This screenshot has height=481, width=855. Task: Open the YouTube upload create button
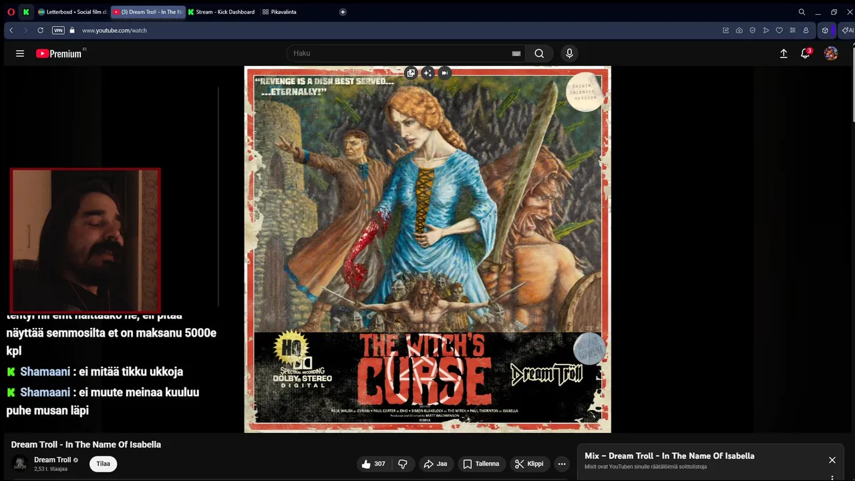point(784,53)
